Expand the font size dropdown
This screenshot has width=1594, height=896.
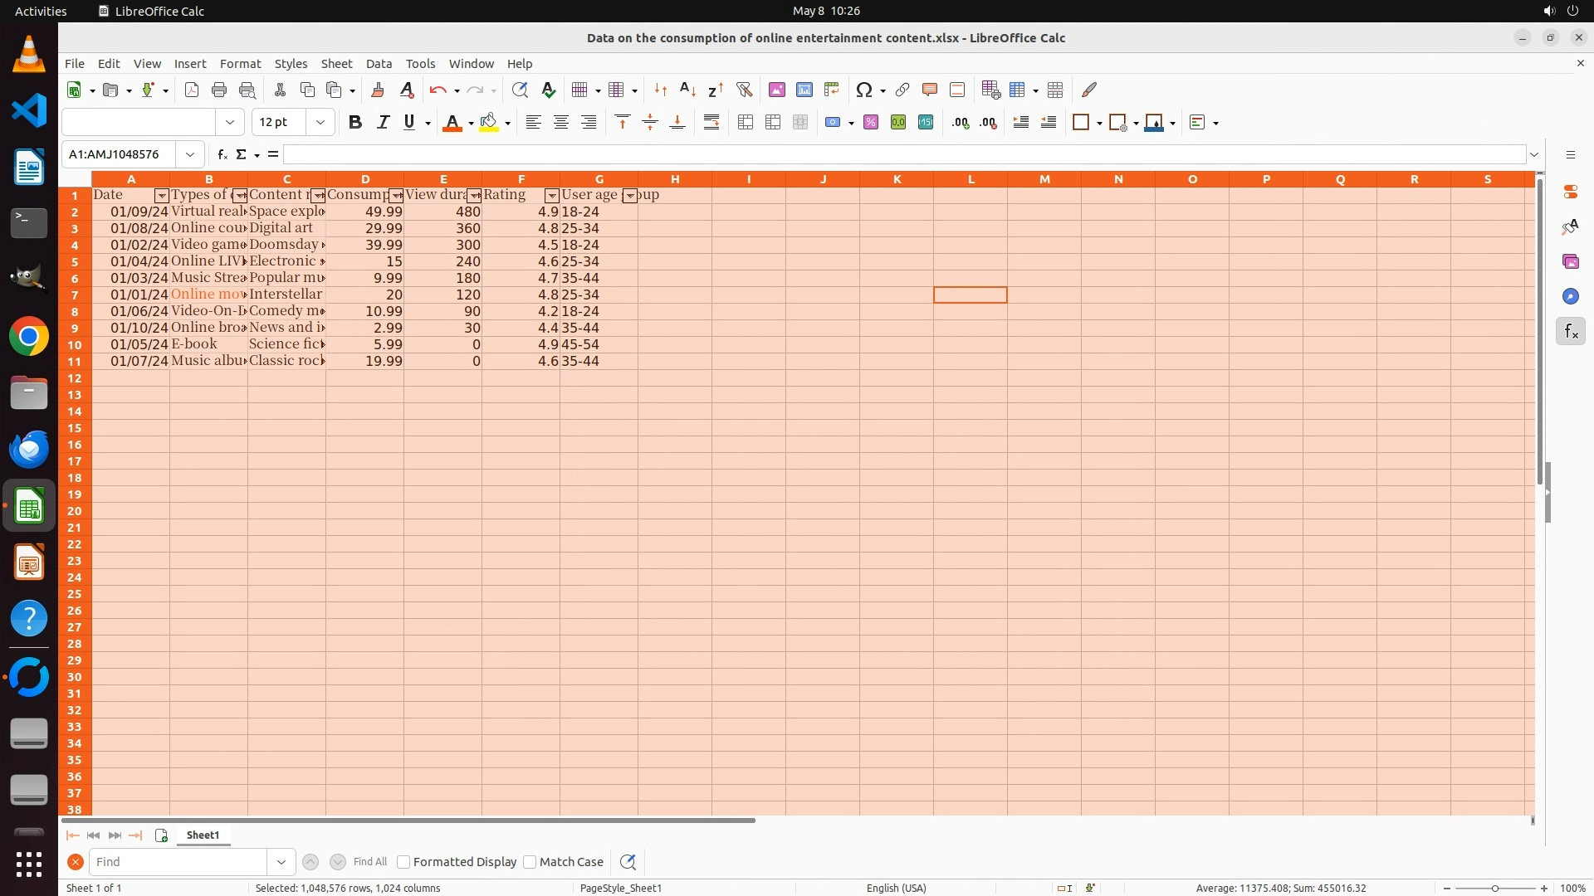[320, 123]
